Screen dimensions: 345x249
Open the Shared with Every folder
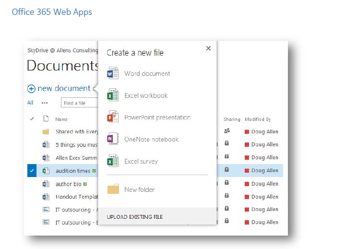pyautogui.click(x=77, y=131)
